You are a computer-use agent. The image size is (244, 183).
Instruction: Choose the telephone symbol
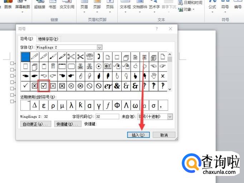tap(89, 57)
